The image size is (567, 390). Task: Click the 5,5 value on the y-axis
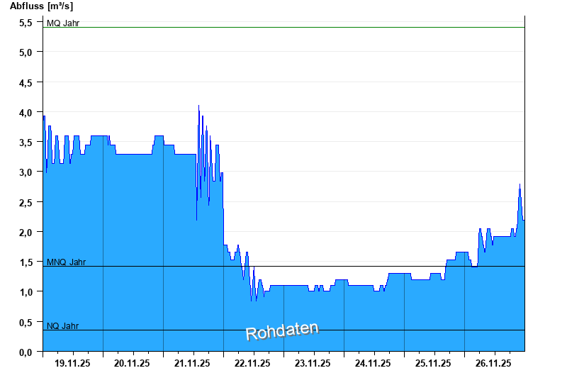click(x=26, y=22)
